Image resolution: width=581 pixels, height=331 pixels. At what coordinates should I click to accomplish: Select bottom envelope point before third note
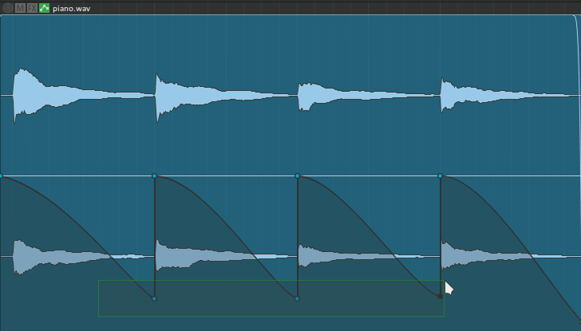[298, 298]
